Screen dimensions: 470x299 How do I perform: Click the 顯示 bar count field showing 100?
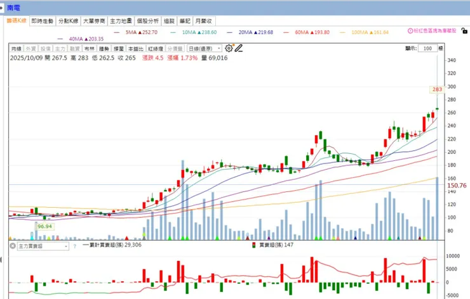427,48
